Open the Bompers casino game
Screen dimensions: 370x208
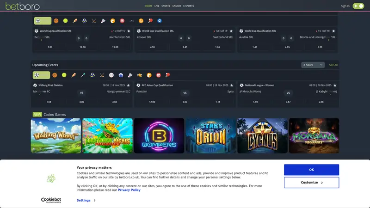coord(159,136)
